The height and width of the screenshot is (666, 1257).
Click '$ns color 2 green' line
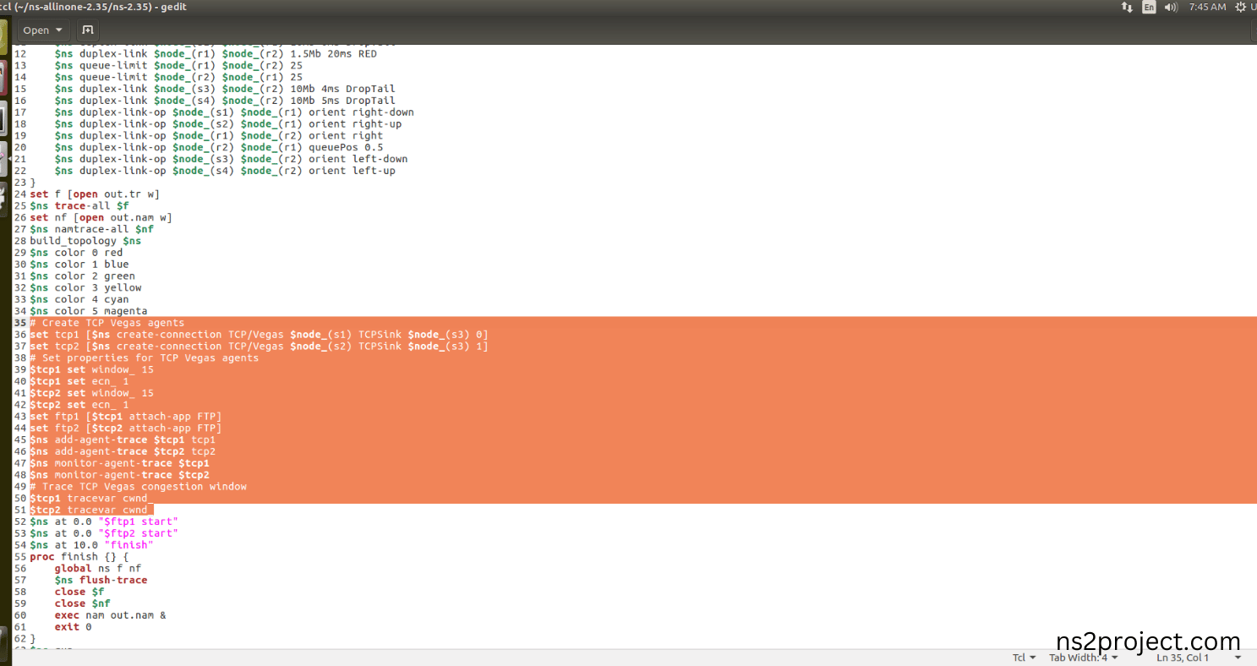tap(82, 276)
